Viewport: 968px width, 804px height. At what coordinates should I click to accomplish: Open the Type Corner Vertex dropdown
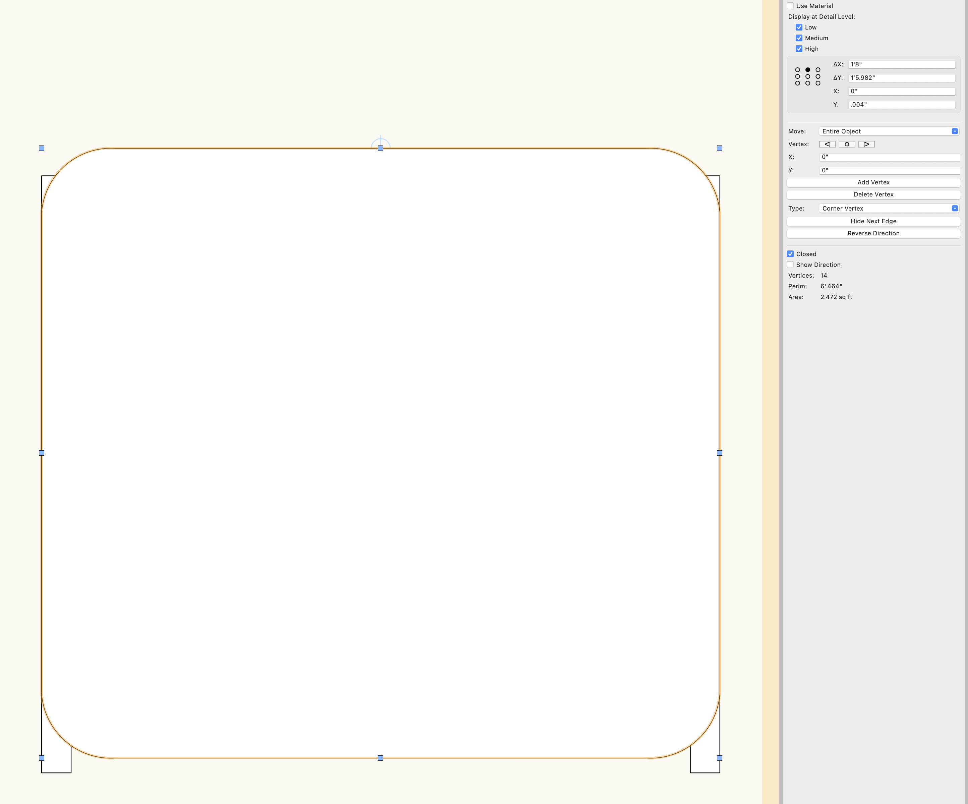889,209
